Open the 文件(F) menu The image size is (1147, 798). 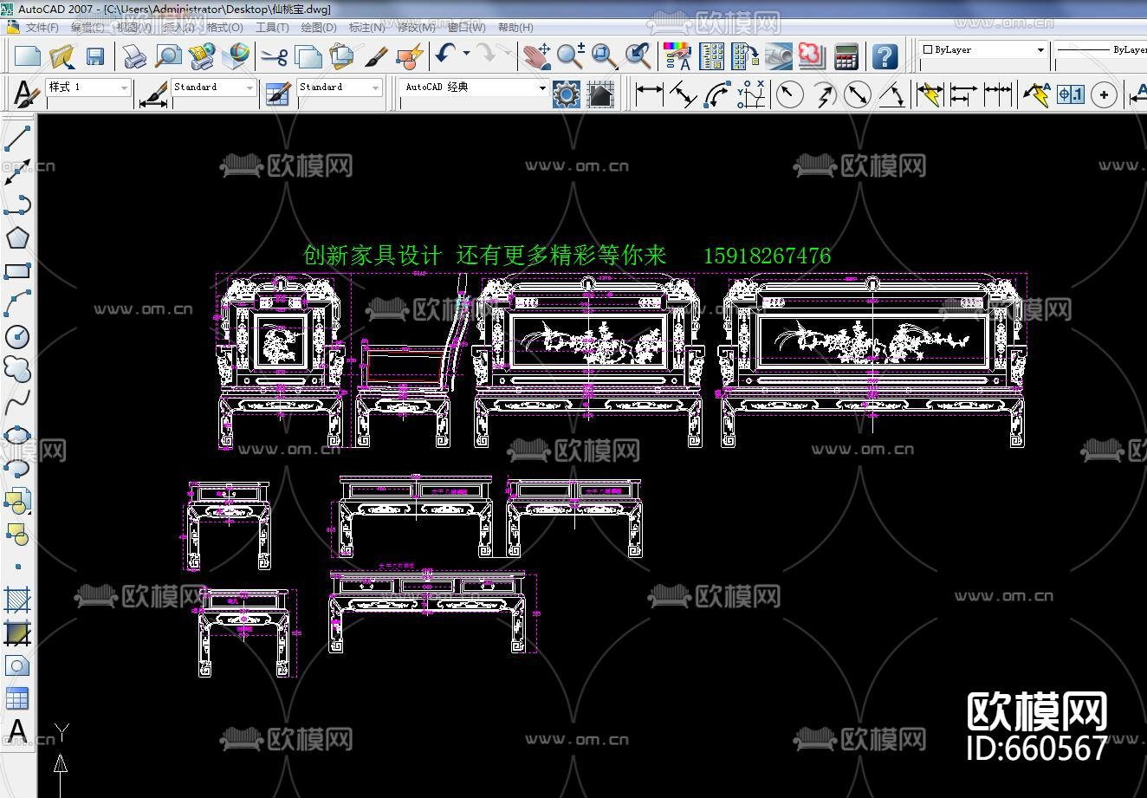[x=41, y=28]
